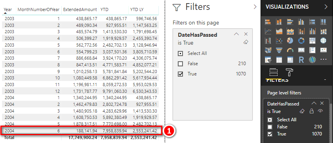The width and height of the screenshot is (333, 143).
Task: Toggle Select All in dark page level filter
Action: tap(270, 120)
